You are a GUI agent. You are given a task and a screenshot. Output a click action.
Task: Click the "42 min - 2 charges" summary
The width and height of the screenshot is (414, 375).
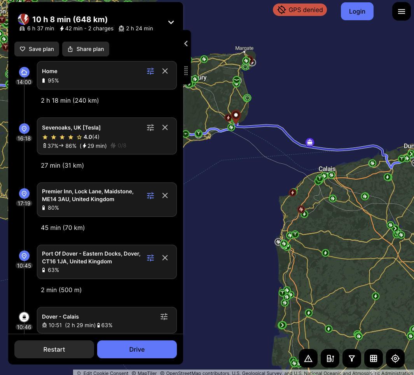pos(87,28)
